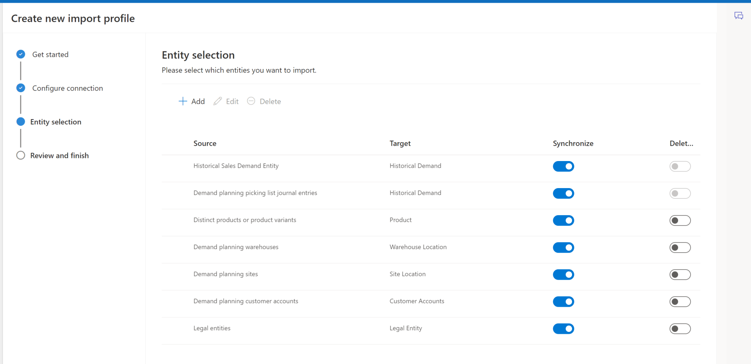Click the Source column header

205,143
